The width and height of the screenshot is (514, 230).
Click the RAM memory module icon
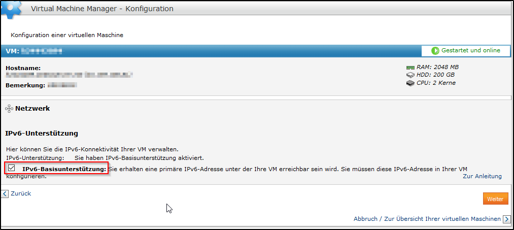pos(410,68)
